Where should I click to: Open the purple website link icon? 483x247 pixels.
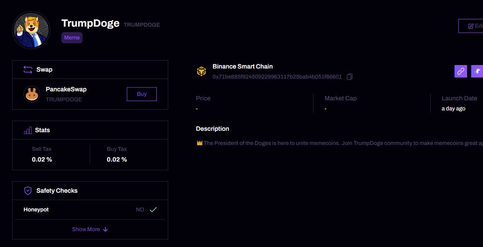click(x=461, y=71)
